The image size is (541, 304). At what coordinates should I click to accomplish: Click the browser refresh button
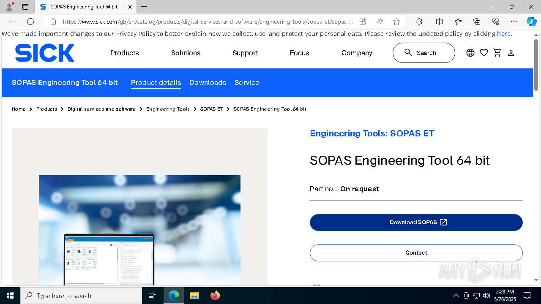[x=30, y=22]
